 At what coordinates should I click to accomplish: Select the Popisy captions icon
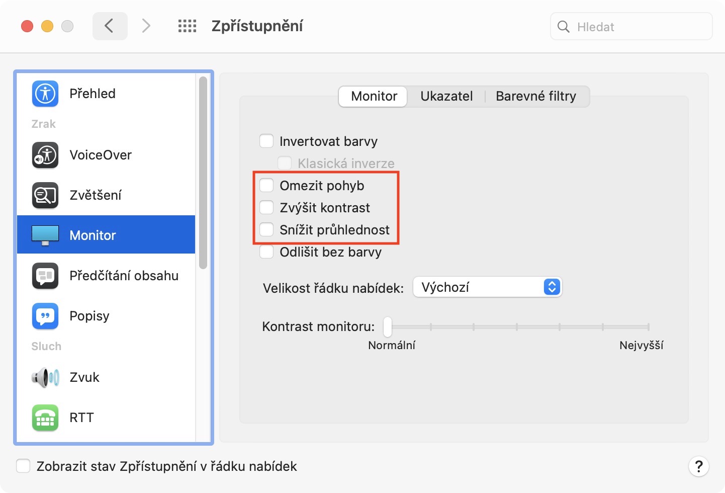click(45, 316)
